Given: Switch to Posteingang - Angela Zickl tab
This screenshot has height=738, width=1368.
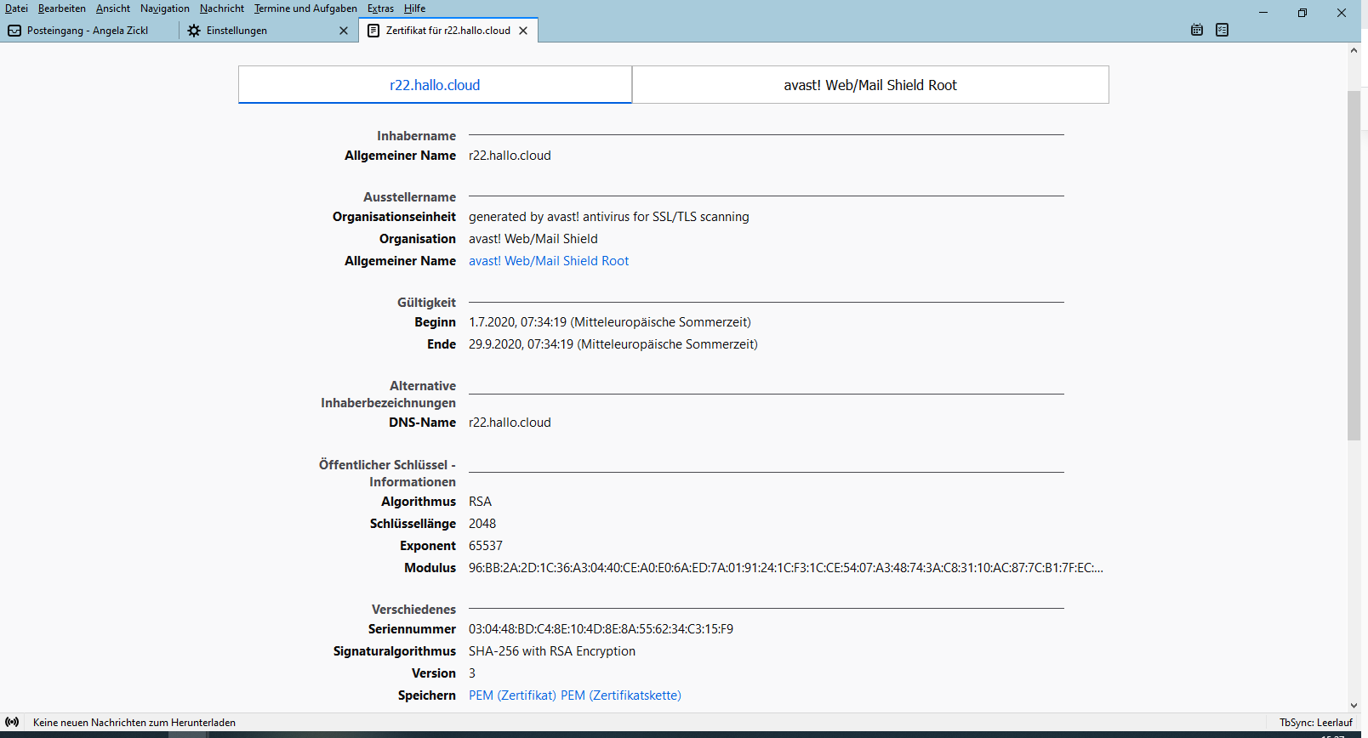Looking at the screenshot, I should (89, 31).
